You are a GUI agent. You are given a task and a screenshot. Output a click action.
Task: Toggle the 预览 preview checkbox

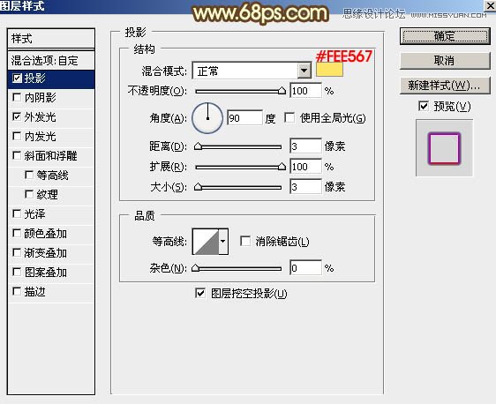coord(424,106)
